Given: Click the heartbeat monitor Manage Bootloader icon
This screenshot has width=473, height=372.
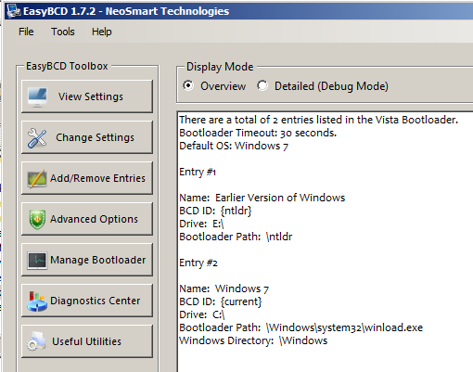Looking at the screenshot, I should (37, 261).
